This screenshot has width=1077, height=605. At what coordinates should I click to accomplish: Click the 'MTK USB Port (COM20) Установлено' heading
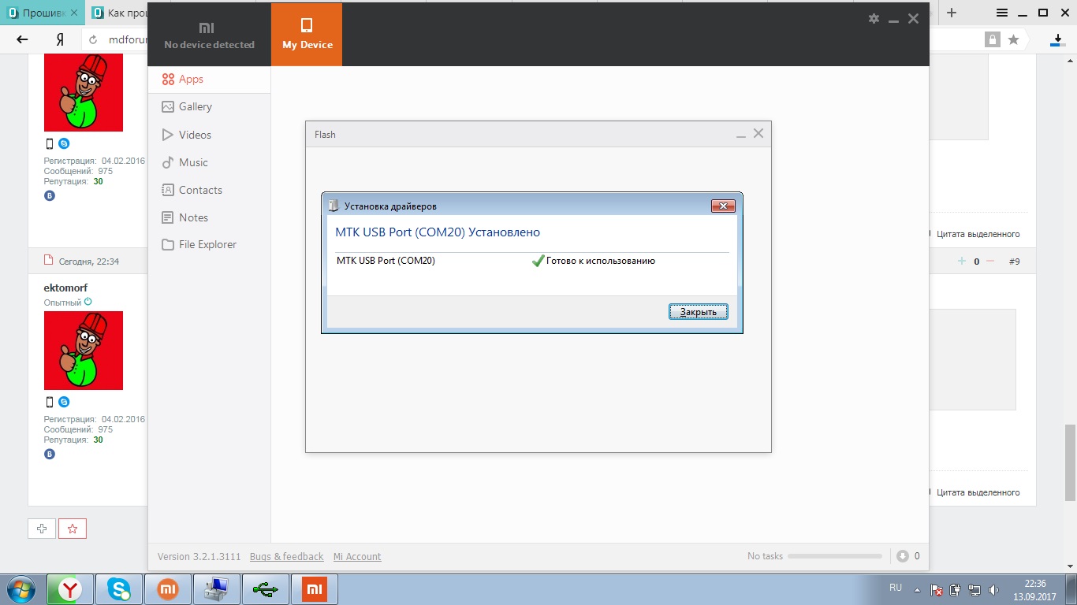tap(438, 232)
